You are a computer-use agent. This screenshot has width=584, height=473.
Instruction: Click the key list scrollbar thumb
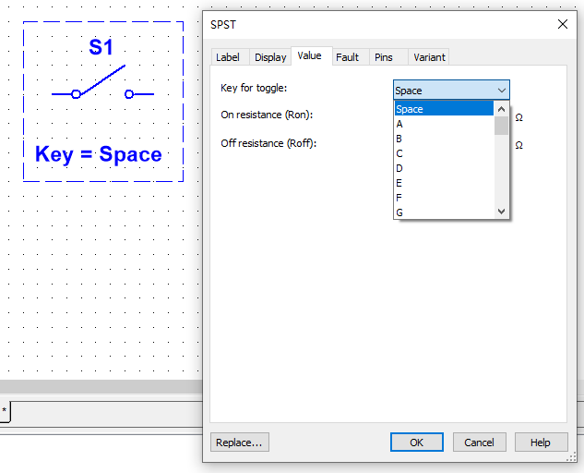[501, 126]
